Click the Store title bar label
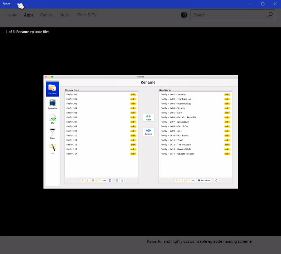The width and height of the screenshot is (281, 254). coord(7,4)
